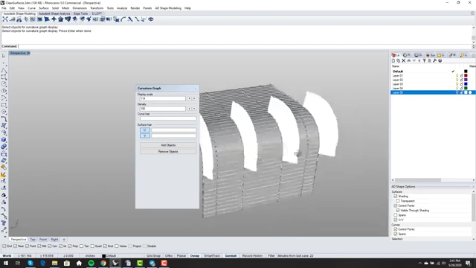Toggle Layer 02 visibility lightbulb
Image resolution: width=476 pixels, height=268 pixels.
click(x=457, y=80)
